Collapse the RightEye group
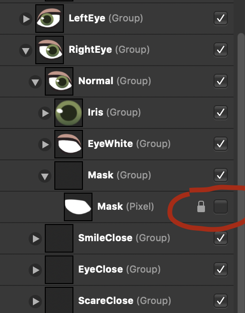 coord(26,50)
